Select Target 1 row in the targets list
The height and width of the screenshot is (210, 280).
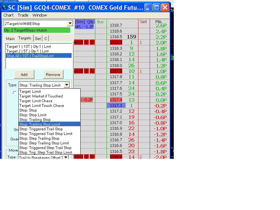[x=39, y=47]
